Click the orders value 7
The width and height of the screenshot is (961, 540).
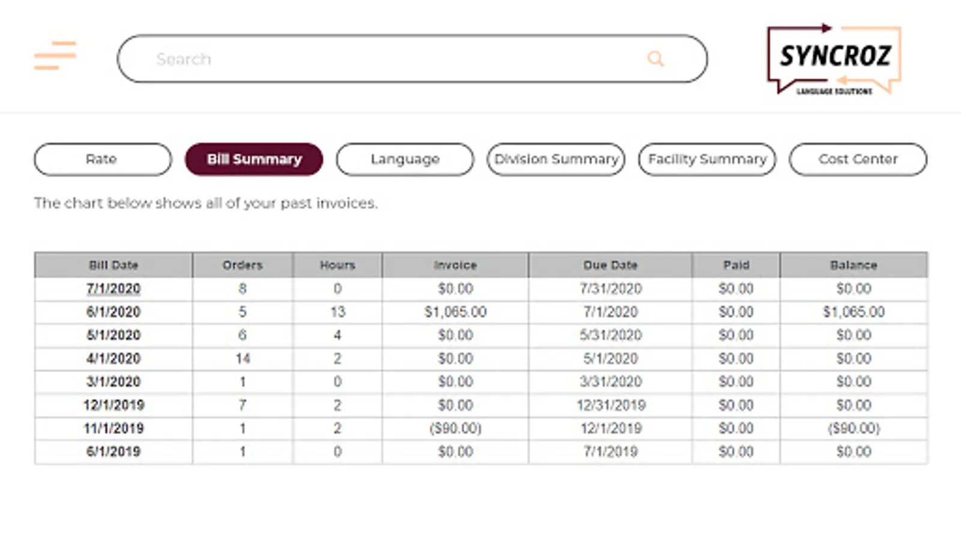243,405
